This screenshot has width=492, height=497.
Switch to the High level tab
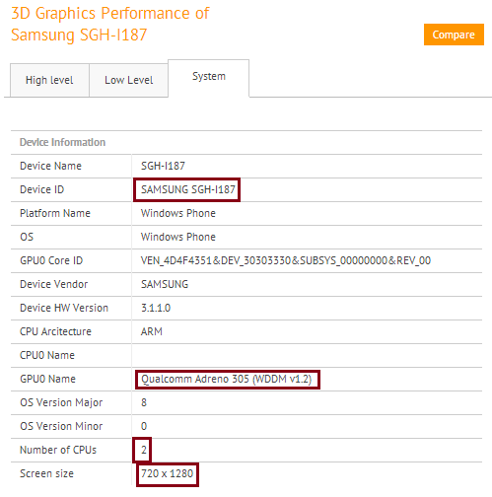(49, 80)
